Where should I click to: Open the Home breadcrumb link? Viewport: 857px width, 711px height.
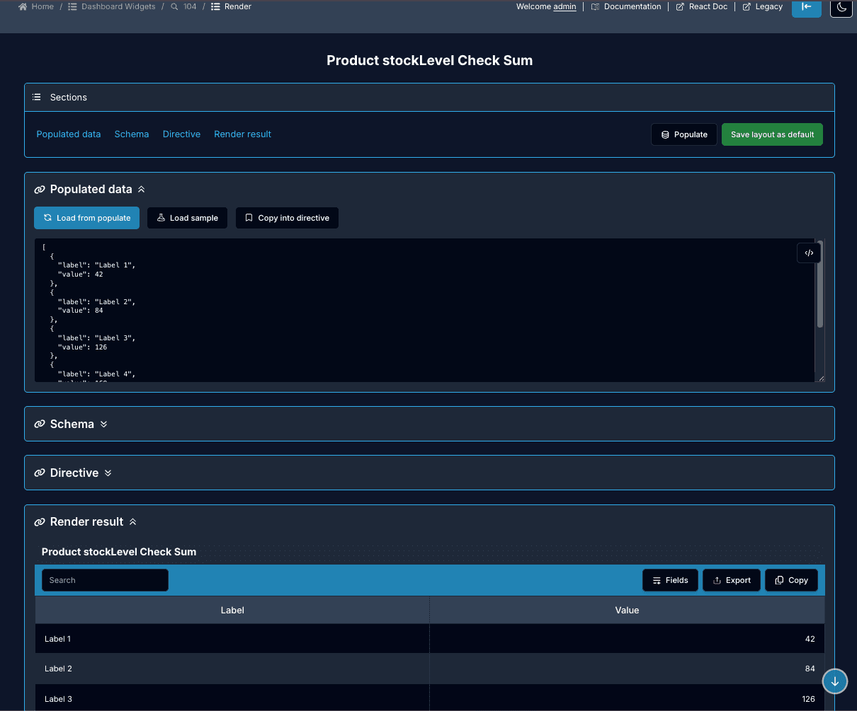tap(42, 6)
